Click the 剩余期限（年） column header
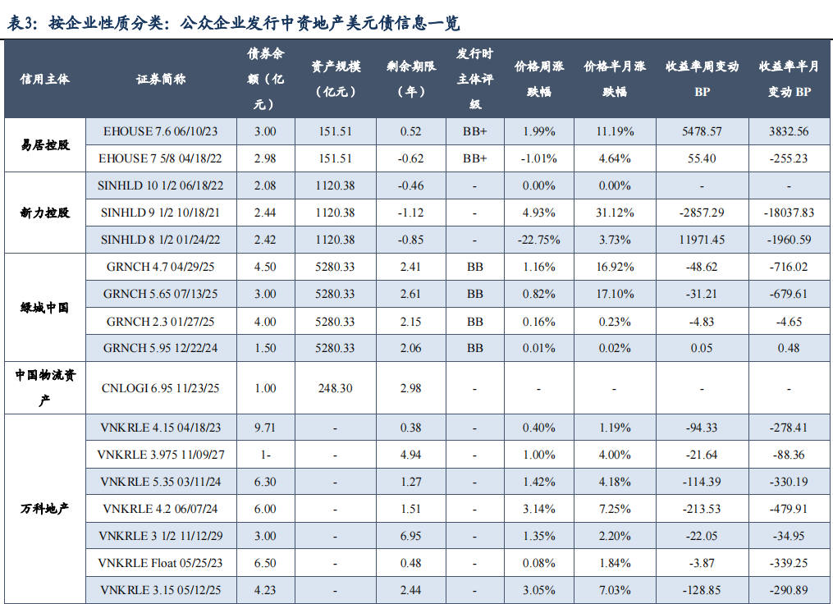The width and height of the screenshot is (833, 604). 410,79
